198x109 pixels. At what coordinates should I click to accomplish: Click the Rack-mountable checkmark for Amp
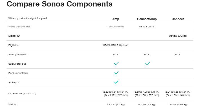point(116,73)
